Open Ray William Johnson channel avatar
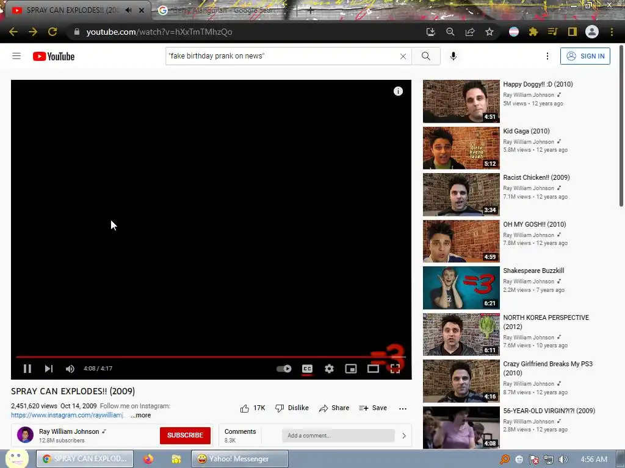 (25, 435)
